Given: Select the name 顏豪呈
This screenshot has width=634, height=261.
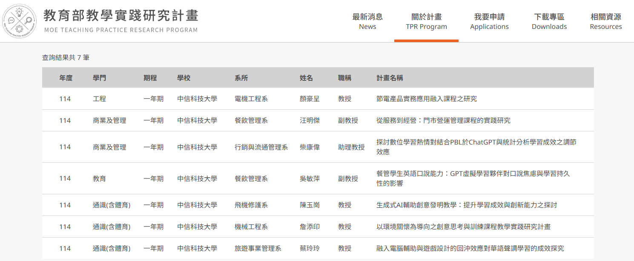Looking at the screenshot, I should [310, 99].
